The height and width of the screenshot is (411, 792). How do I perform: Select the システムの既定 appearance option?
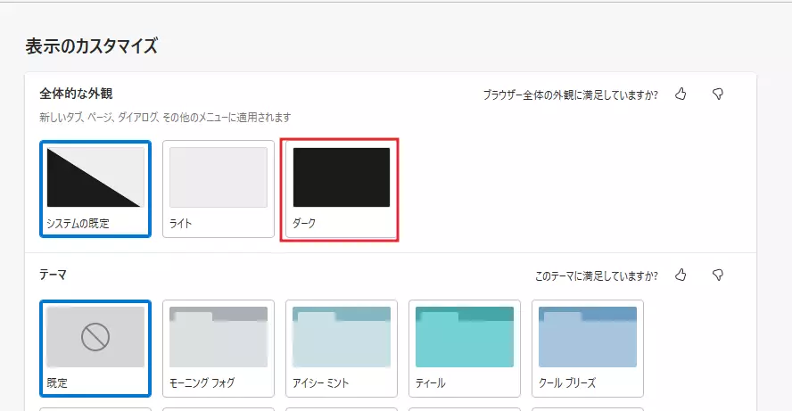tap(95, 189)
